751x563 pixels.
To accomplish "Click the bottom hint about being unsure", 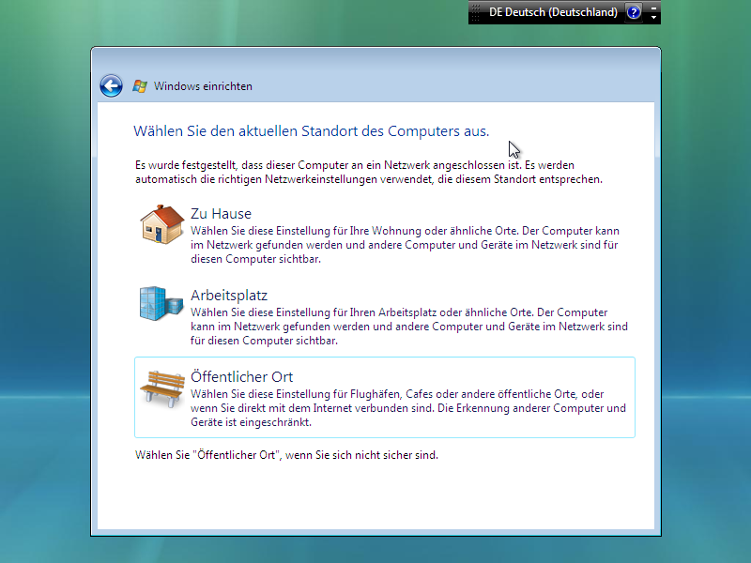I will click(x=286, y=455).
